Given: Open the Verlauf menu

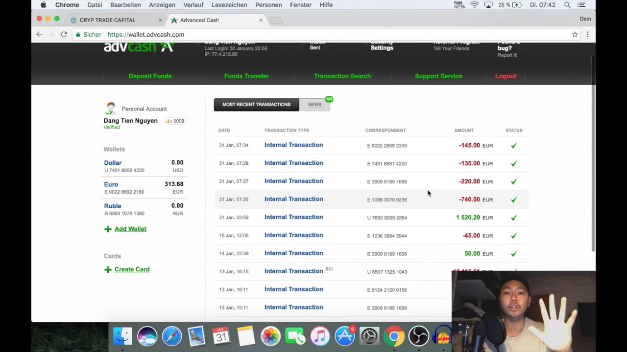Looking at the screenshot, I should [x=193, y=5].
